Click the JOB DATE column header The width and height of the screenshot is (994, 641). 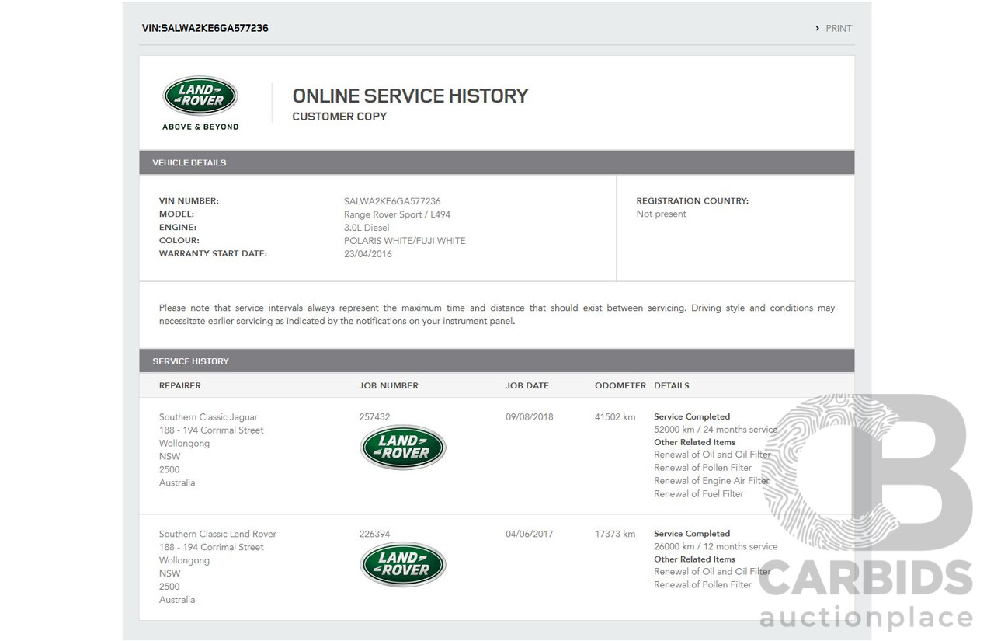click(x=527, y=385)
